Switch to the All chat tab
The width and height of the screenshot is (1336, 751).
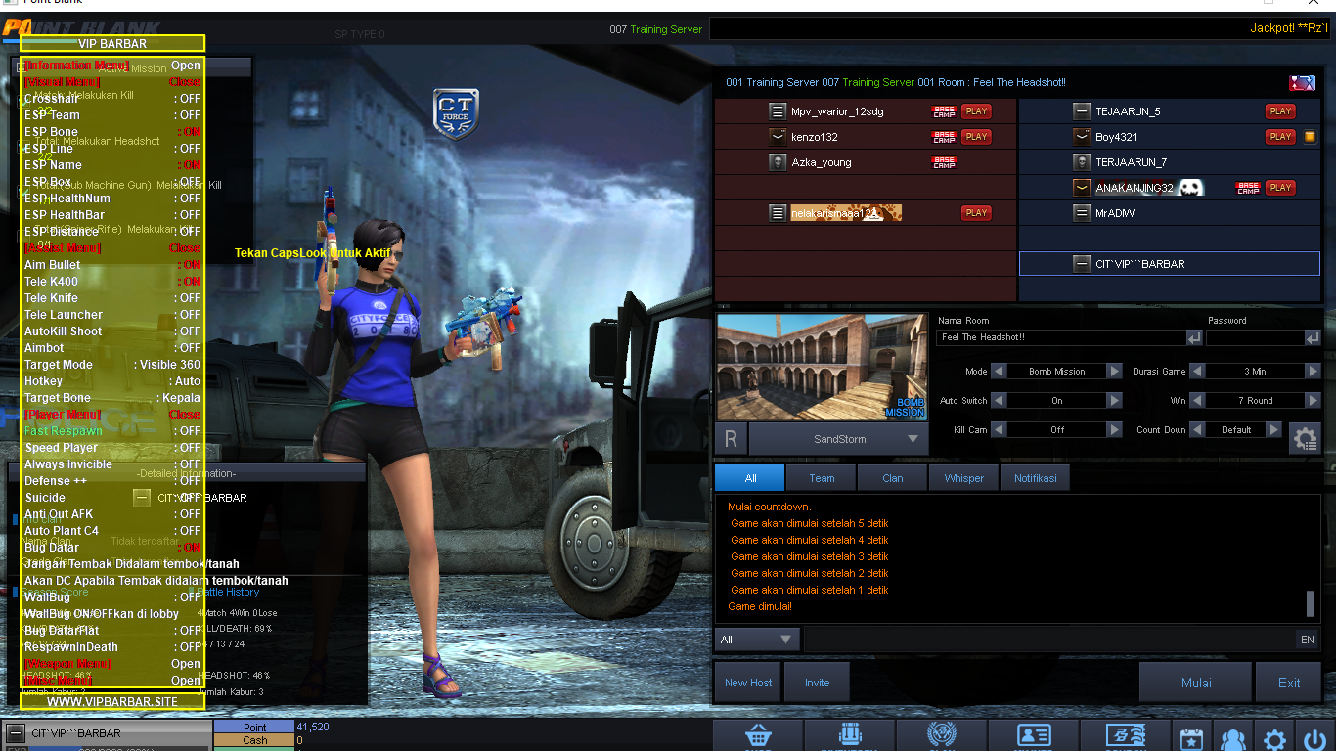[x=750, y=478]
